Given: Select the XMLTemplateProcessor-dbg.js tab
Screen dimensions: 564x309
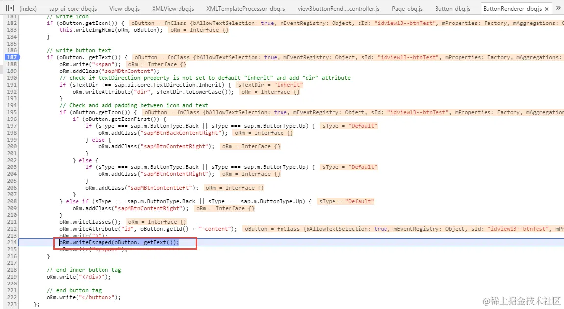Looking at the screenshot, I should (x=246, y=9).
